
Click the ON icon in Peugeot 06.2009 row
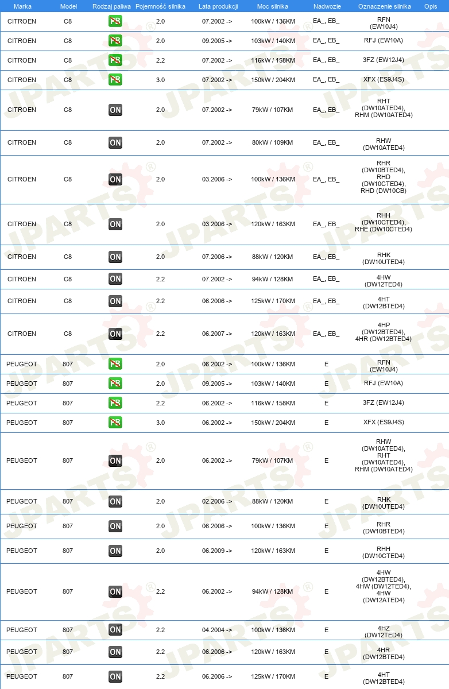click(x=115, y=551)
